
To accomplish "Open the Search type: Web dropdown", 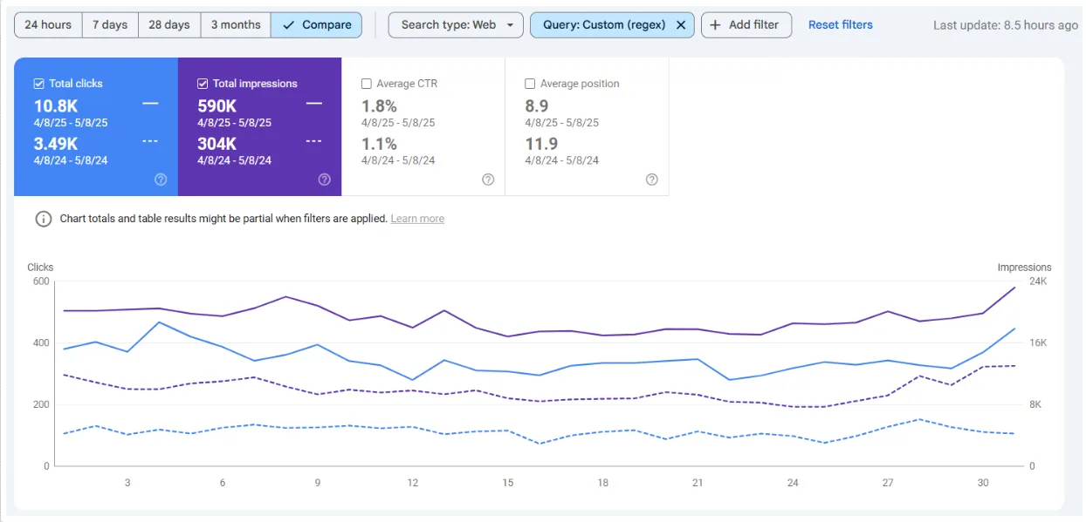I will click(455, 24).
